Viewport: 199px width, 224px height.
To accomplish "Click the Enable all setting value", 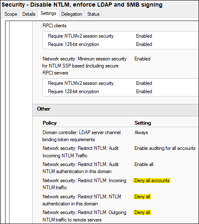I will (x=144, y=164).
